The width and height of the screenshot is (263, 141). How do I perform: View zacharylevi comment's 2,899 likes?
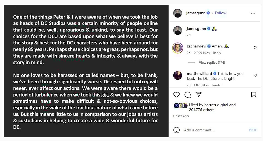tap(202, 53)
